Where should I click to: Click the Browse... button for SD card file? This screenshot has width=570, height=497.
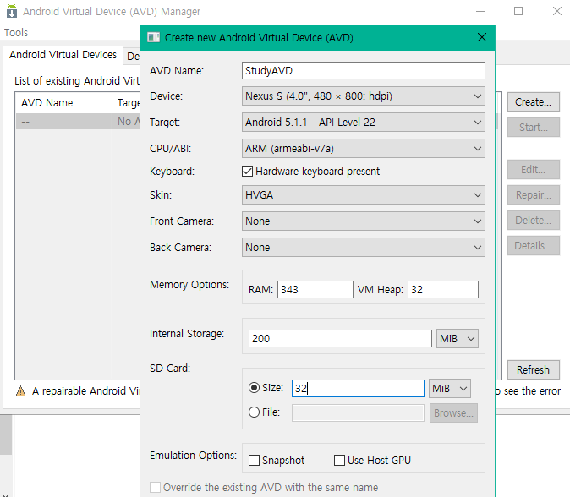point(453,413)
